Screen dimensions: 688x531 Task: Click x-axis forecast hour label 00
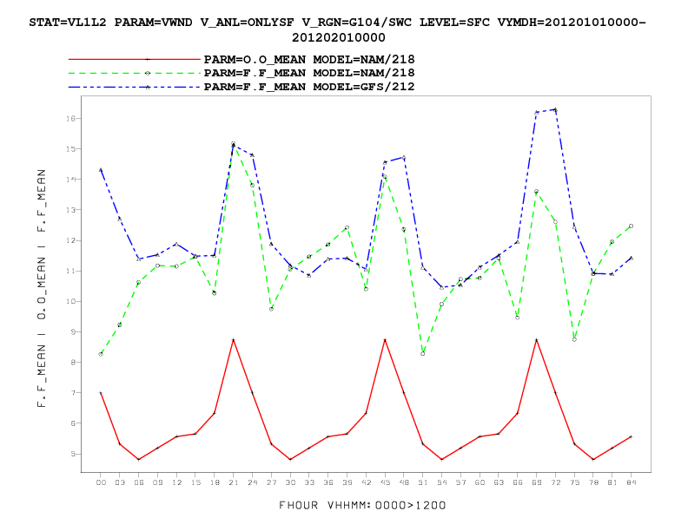[x=101, y=482]
